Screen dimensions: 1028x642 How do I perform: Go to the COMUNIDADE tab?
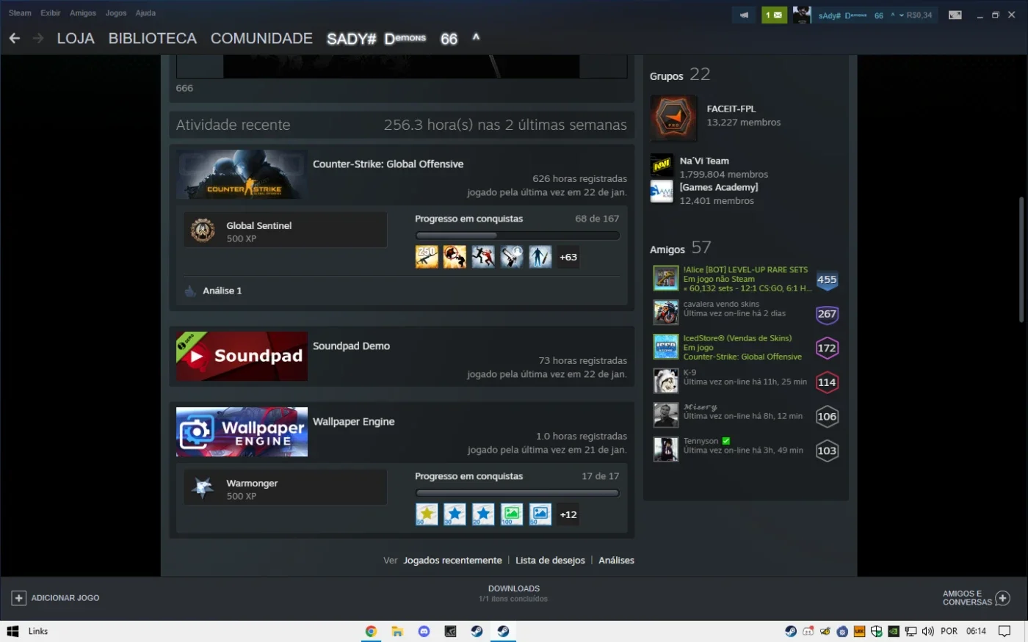261,38
